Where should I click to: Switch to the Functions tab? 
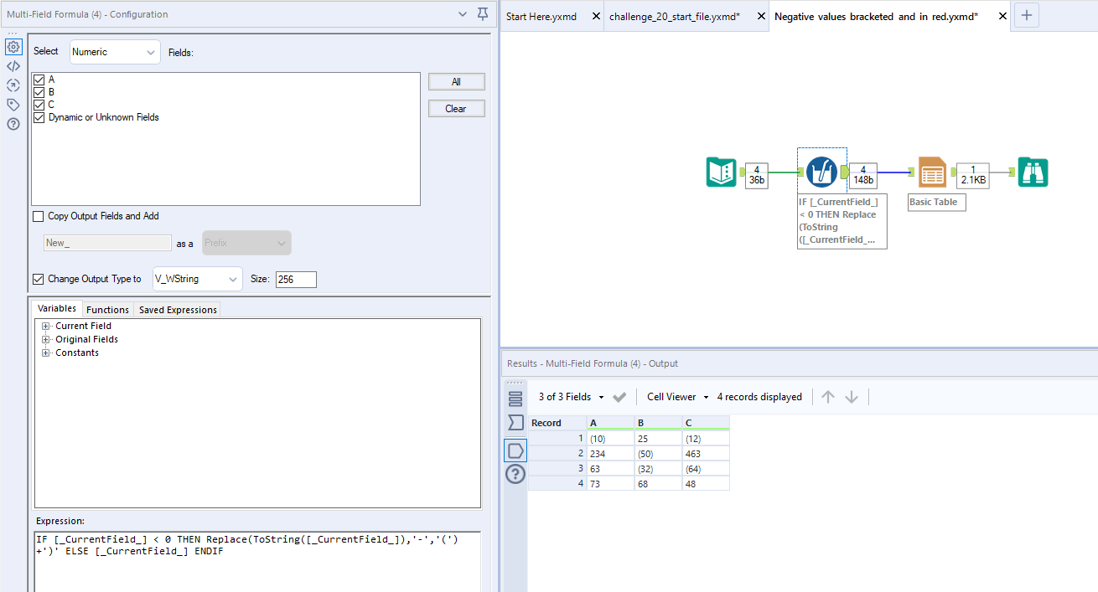tap(107, 310)
